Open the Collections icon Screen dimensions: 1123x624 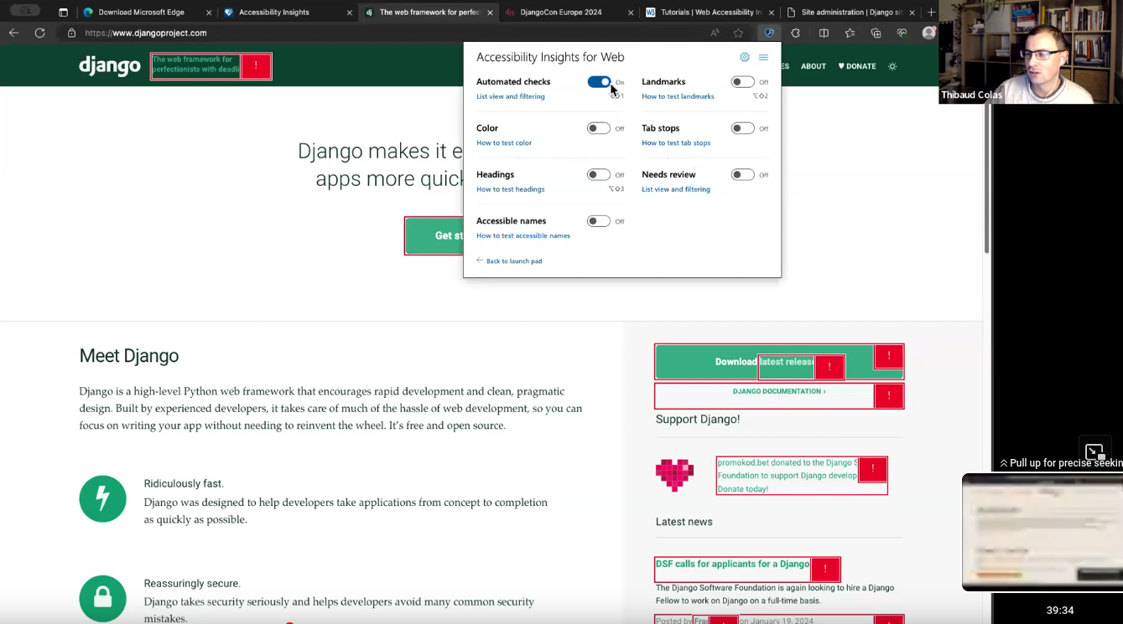876,33
